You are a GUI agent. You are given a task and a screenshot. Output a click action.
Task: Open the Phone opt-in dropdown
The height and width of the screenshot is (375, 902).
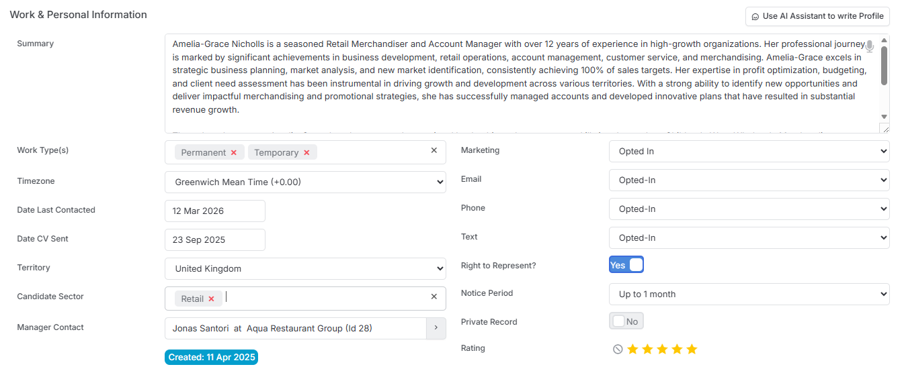tap(749, 209)
